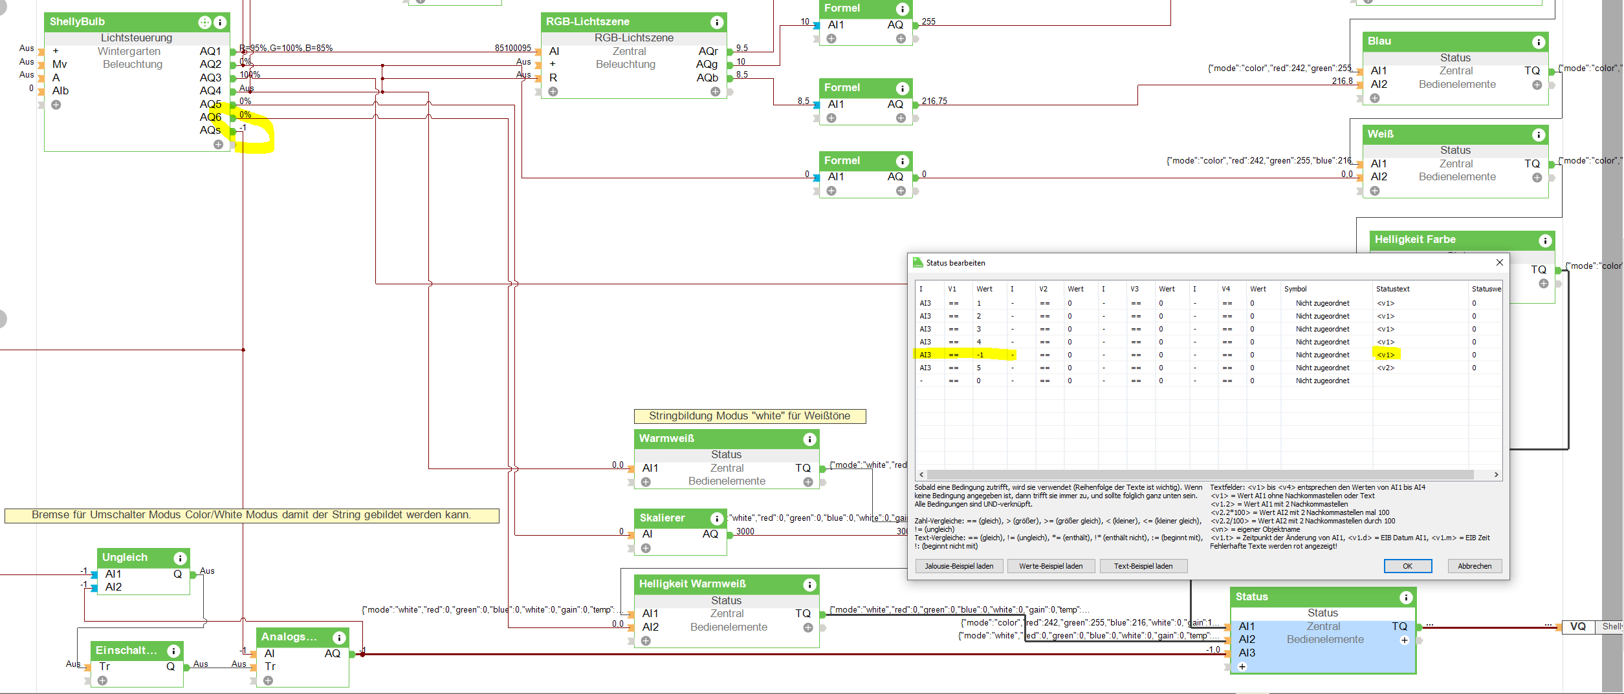Image resolution: width=1624 pixels, height=694 pixels.
Task: Open info of the Blau status block
Action: 1538,42
